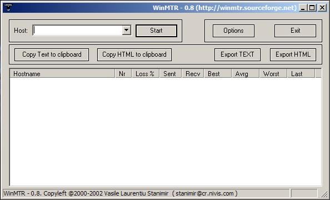The image size is (330, 200).
Task: Click the copyleft status bar text
Action: 121,193
